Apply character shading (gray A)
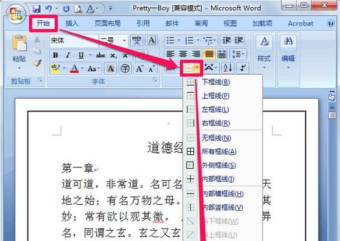The image size is (340, 241). 110,69
